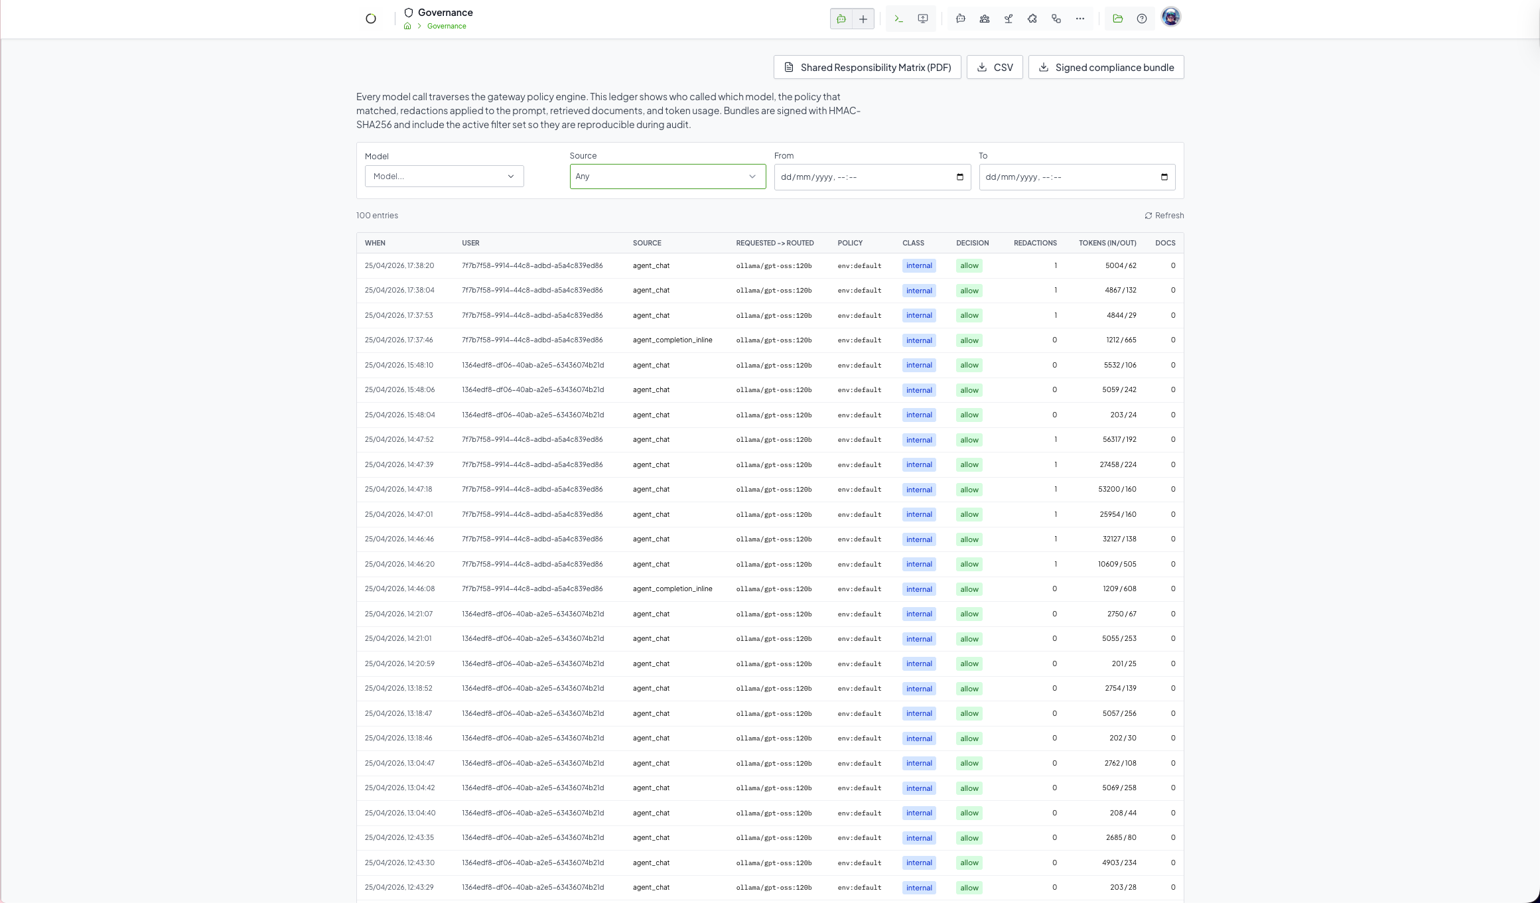1540x903 pixels.
Task: Click the internal badge in the 15:48:06 row
Action: click(x=919, y=390)
